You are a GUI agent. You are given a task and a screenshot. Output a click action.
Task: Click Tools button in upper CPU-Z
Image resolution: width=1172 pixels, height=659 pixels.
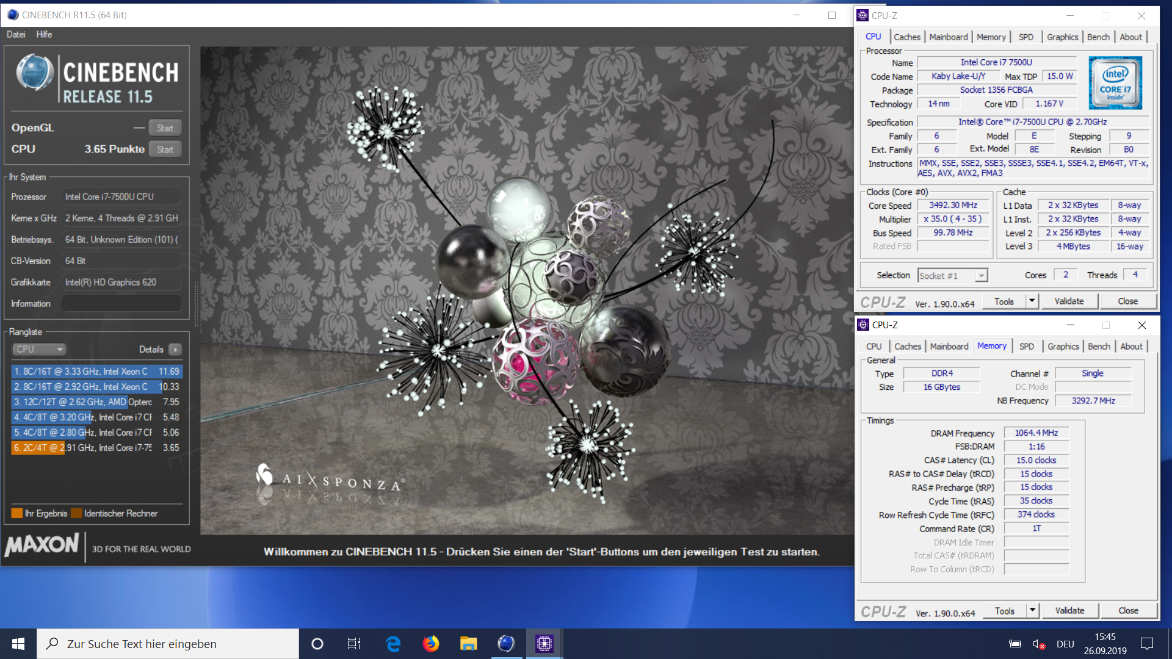coord(1004,301)
